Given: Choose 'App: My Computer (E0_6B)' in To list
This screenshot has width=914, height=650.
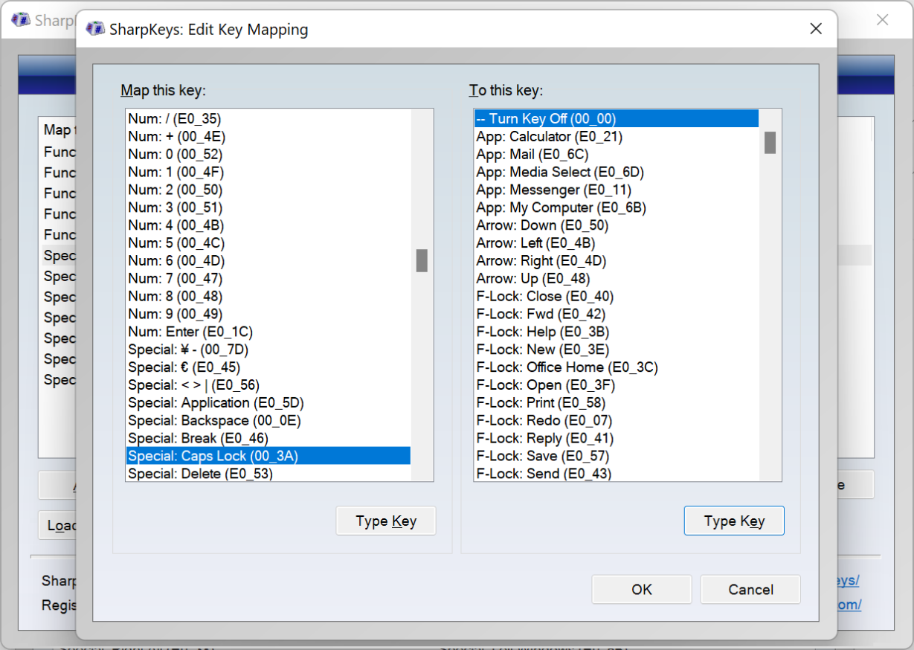Looking at the screenshot, I should coord(561,207).
